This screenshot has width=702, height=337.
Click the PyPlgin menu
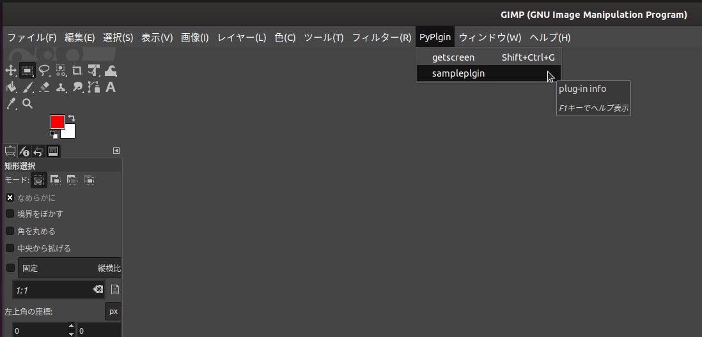click(x=435, y=38)
